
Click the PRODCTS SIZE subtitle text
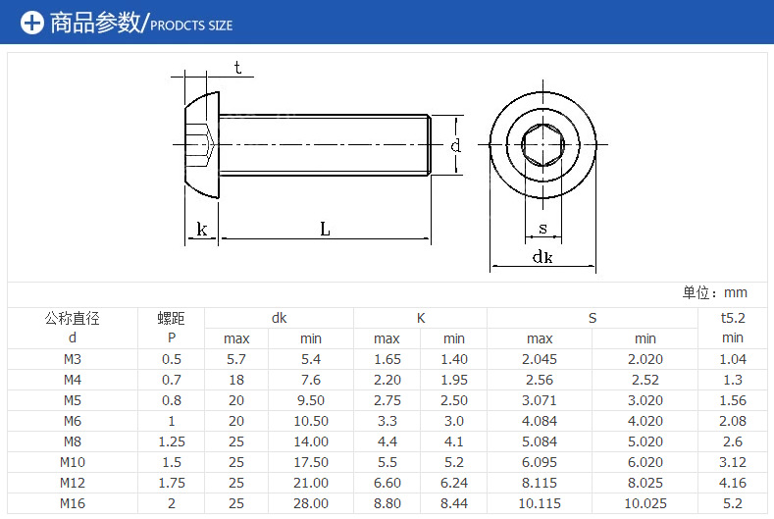click(x=191, y=26)
